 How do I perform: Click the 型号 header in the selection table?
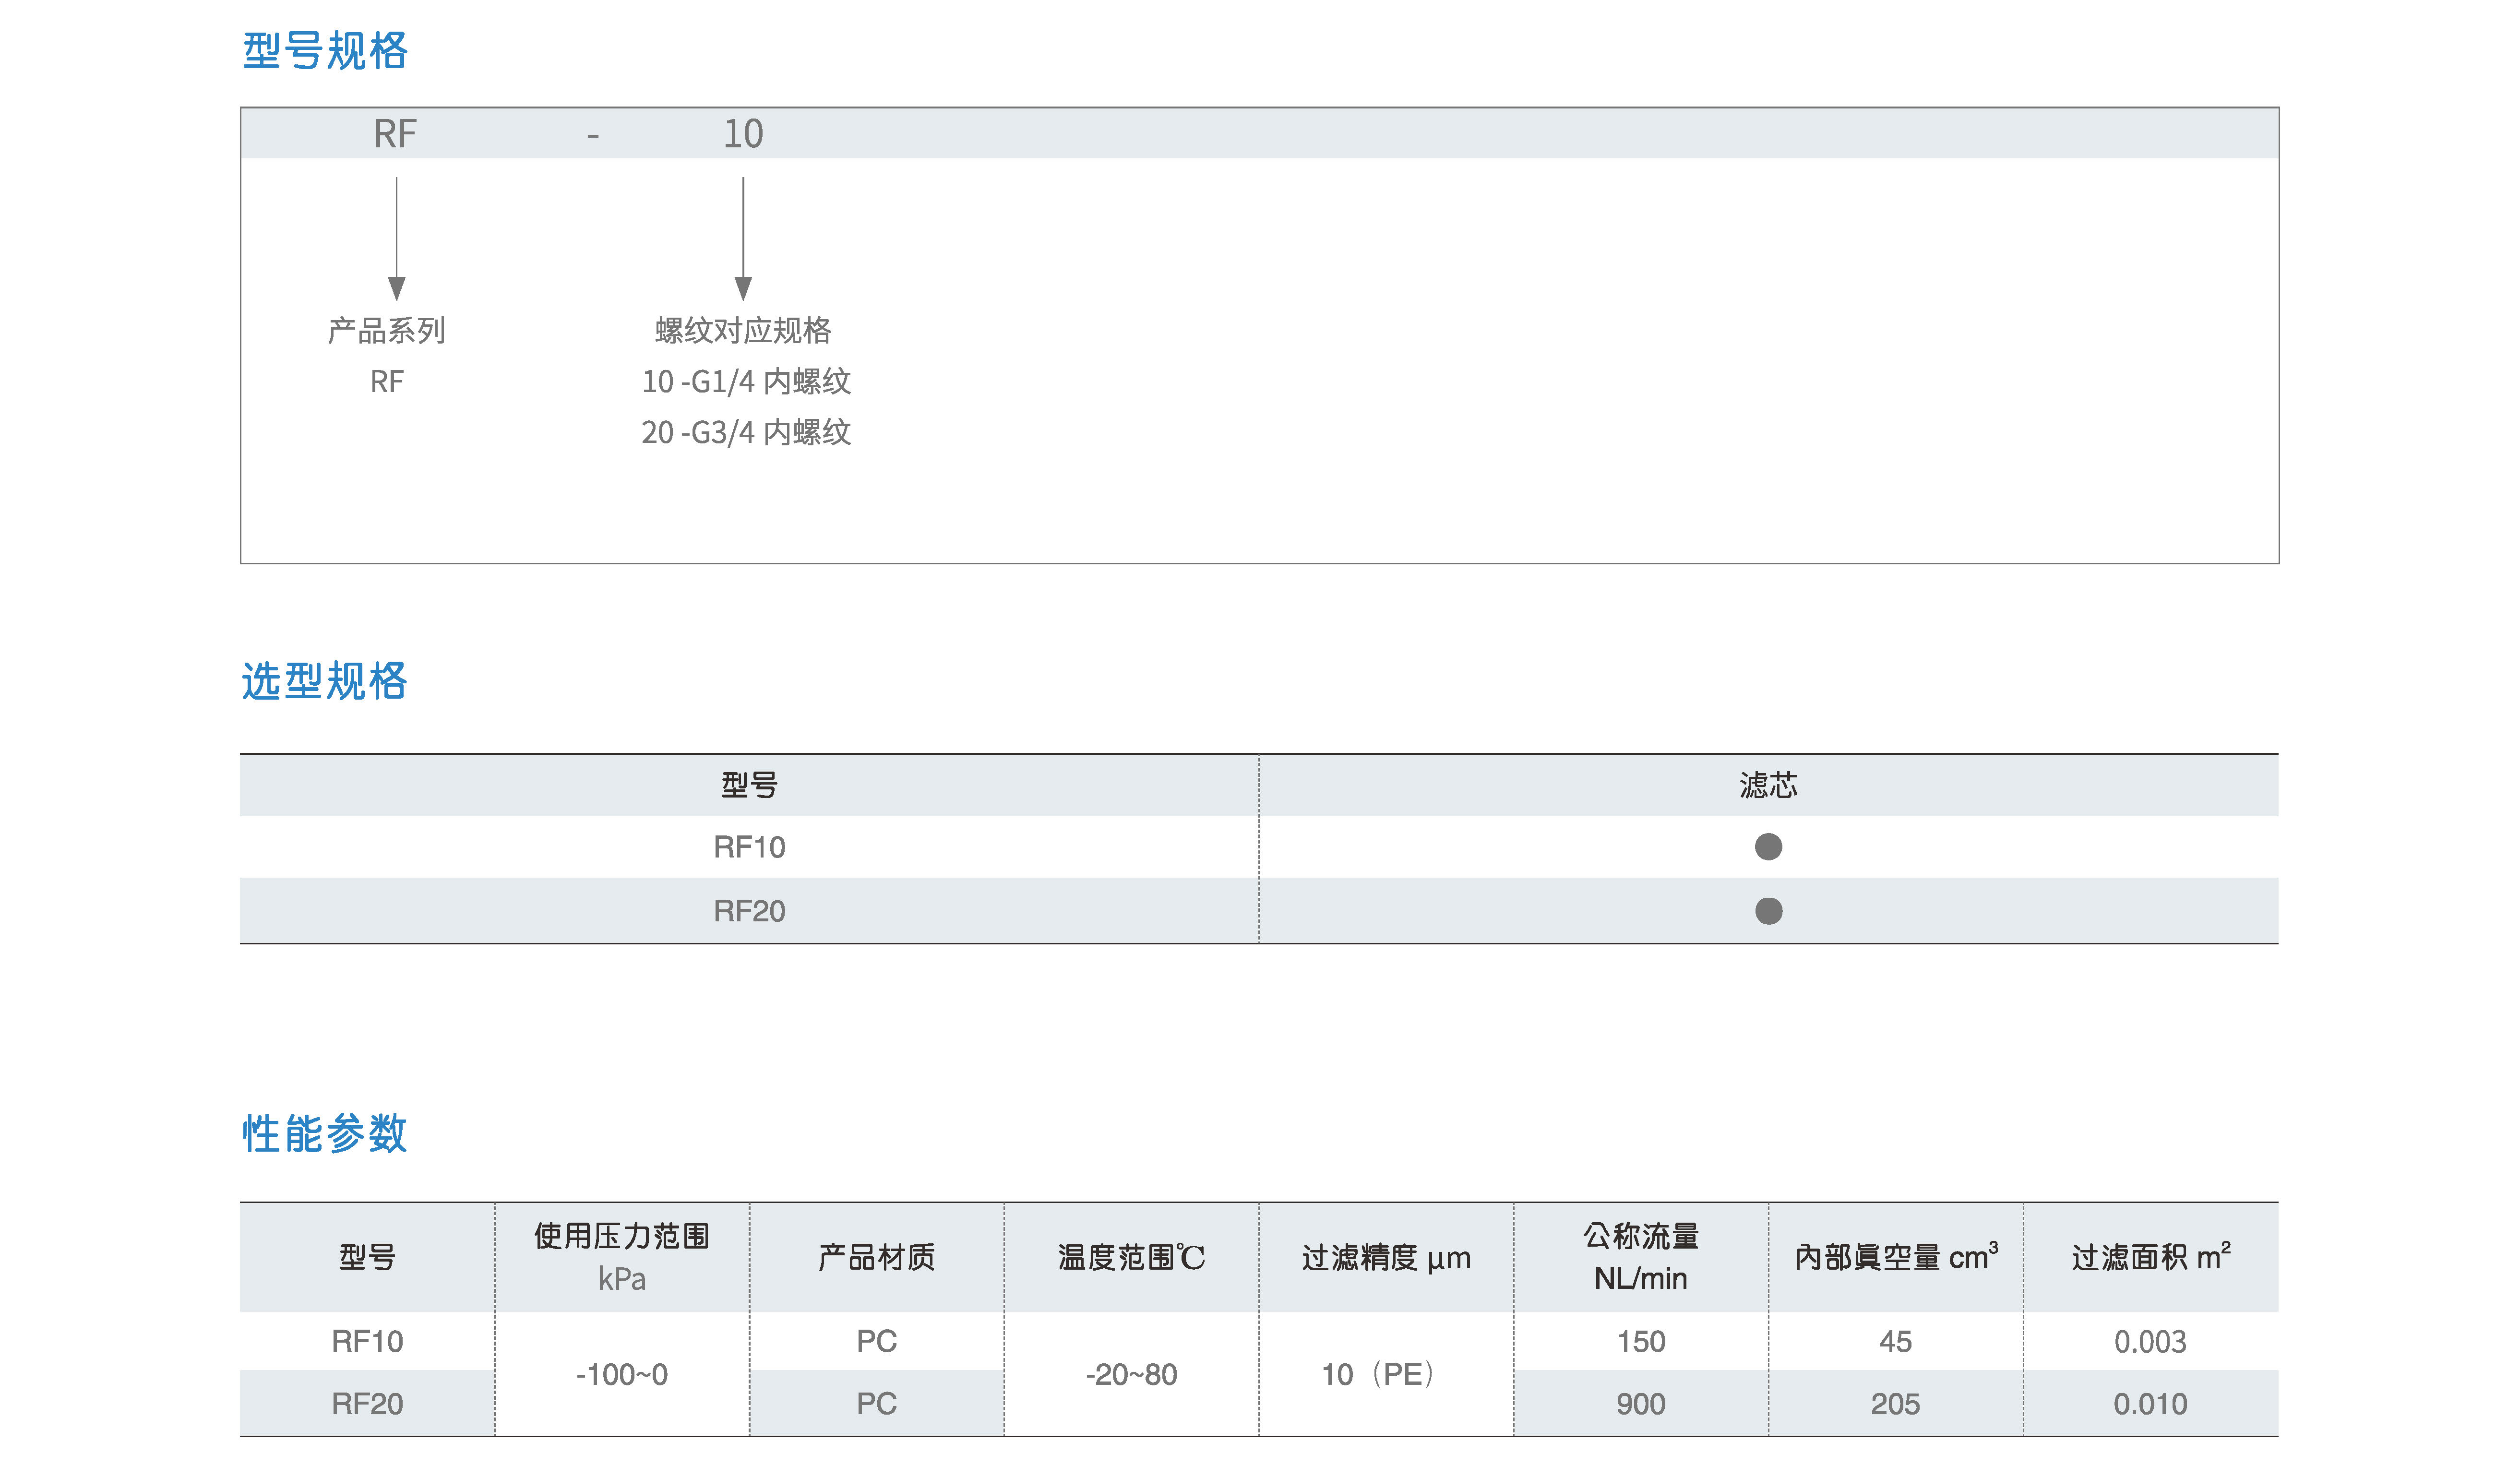tap(749, 785)
